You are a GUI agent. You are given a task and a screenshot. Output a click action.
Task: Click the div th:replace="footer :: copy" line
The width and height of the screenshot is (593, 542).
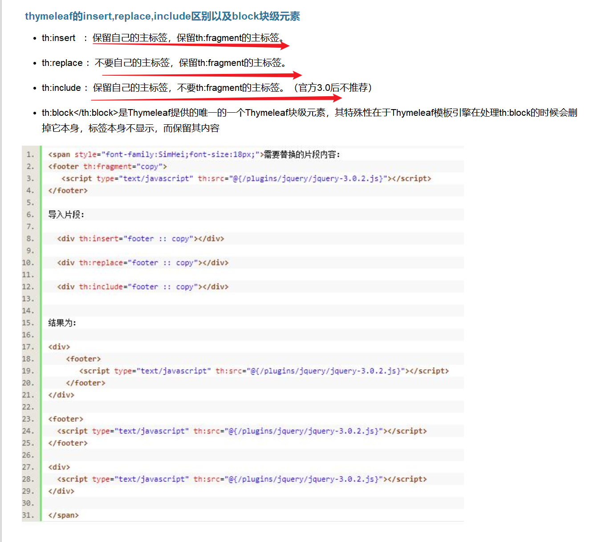[x=143, y=263]
